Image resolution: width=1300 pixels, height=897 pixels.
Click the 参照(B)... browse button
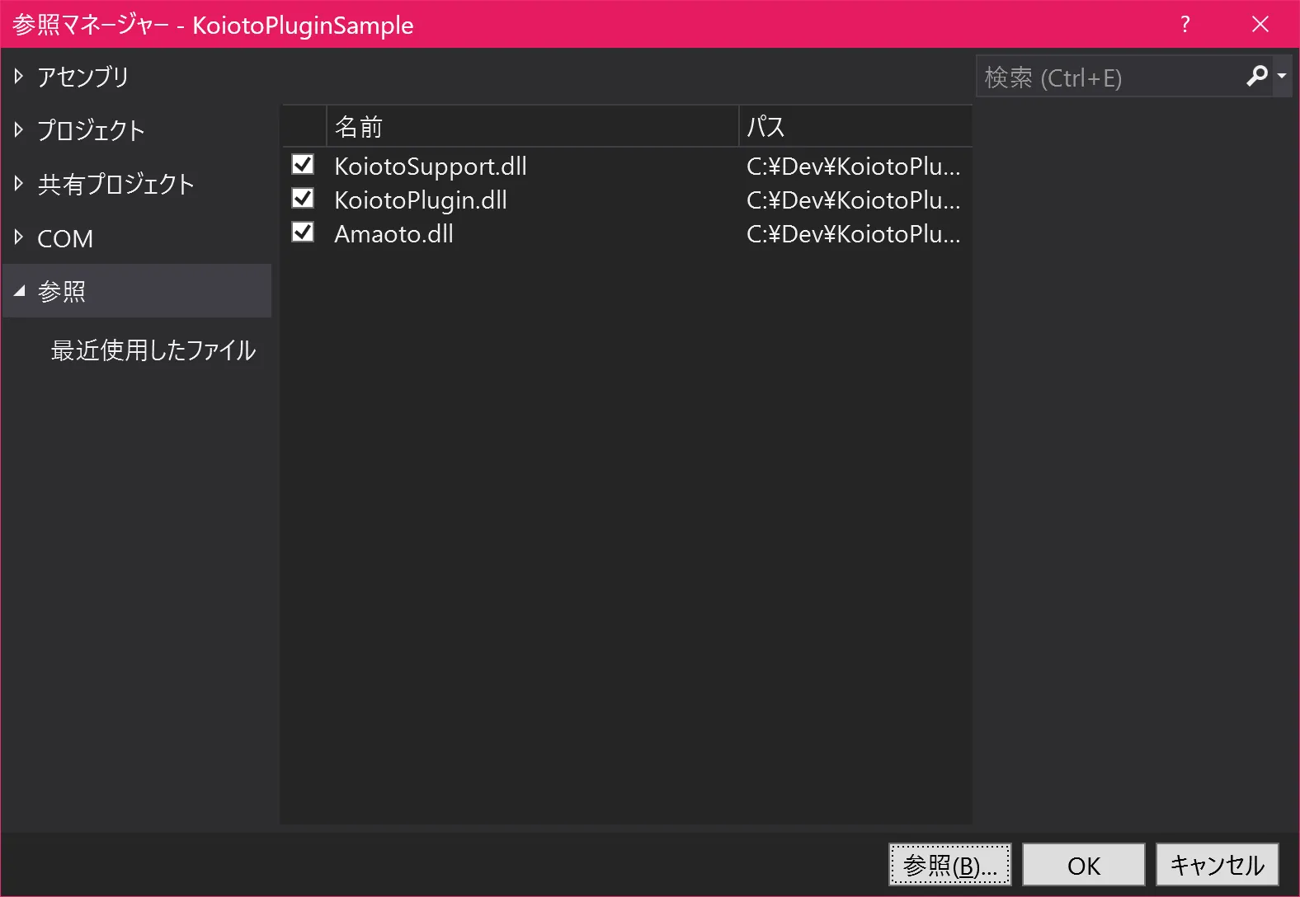[949, 865]
